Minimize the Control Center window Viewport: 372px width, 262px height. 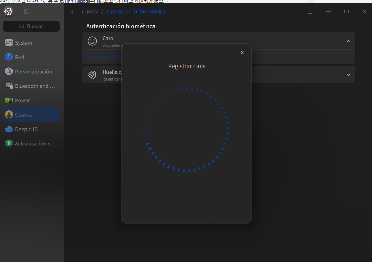pos(329,12)
